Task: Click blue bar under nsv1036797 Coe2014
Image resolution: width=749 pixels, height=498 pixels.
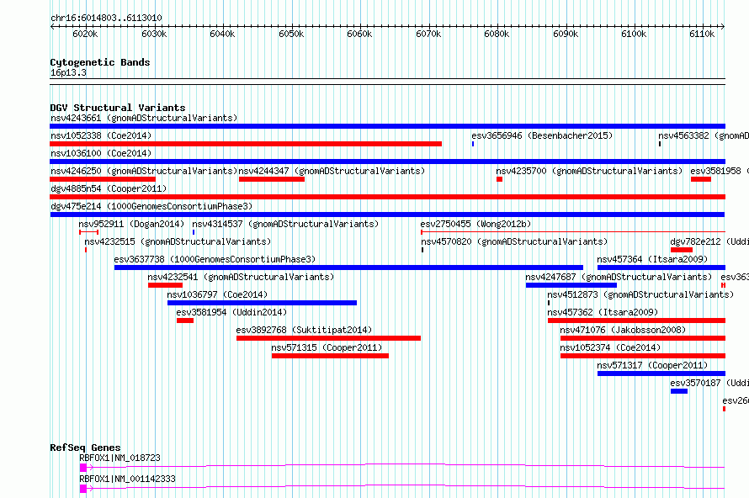Action: [x=262, y=303]
